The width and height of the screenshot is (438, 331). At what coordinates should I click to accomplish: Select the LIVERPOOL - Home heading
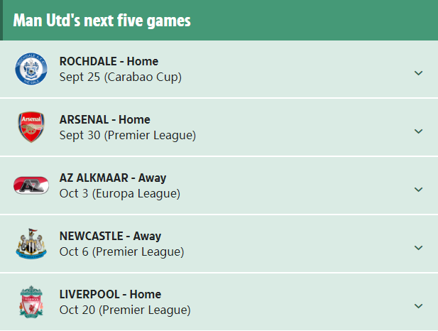(x=110, y=294)
